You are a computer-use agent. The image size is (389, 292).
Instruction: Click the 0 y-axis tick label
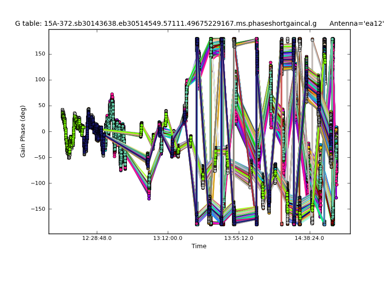point(43,131)
